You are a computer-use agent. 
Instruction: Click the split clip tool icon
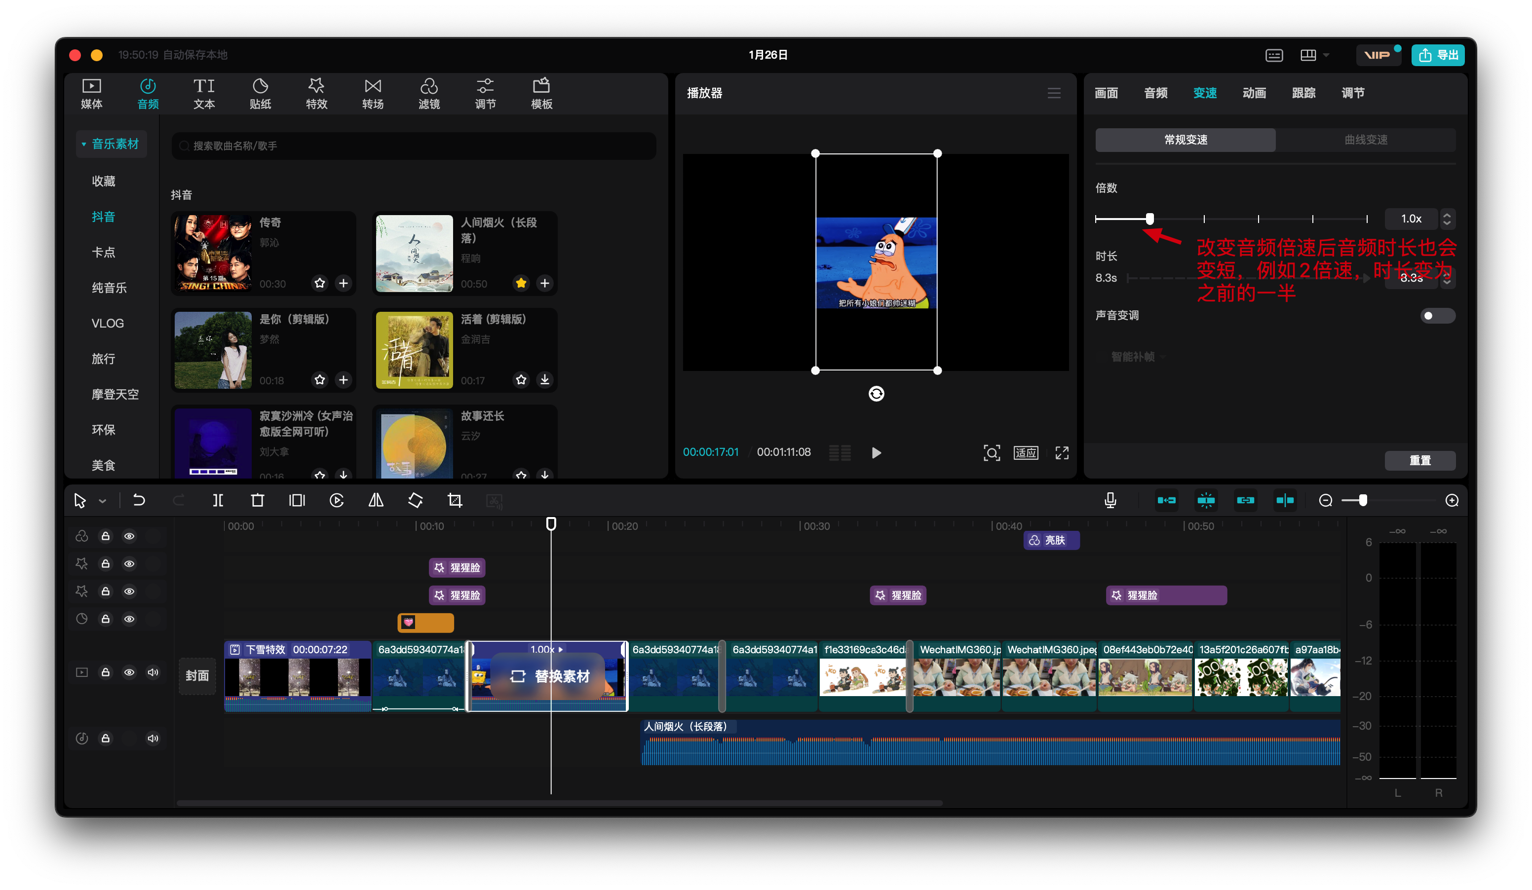218,500
